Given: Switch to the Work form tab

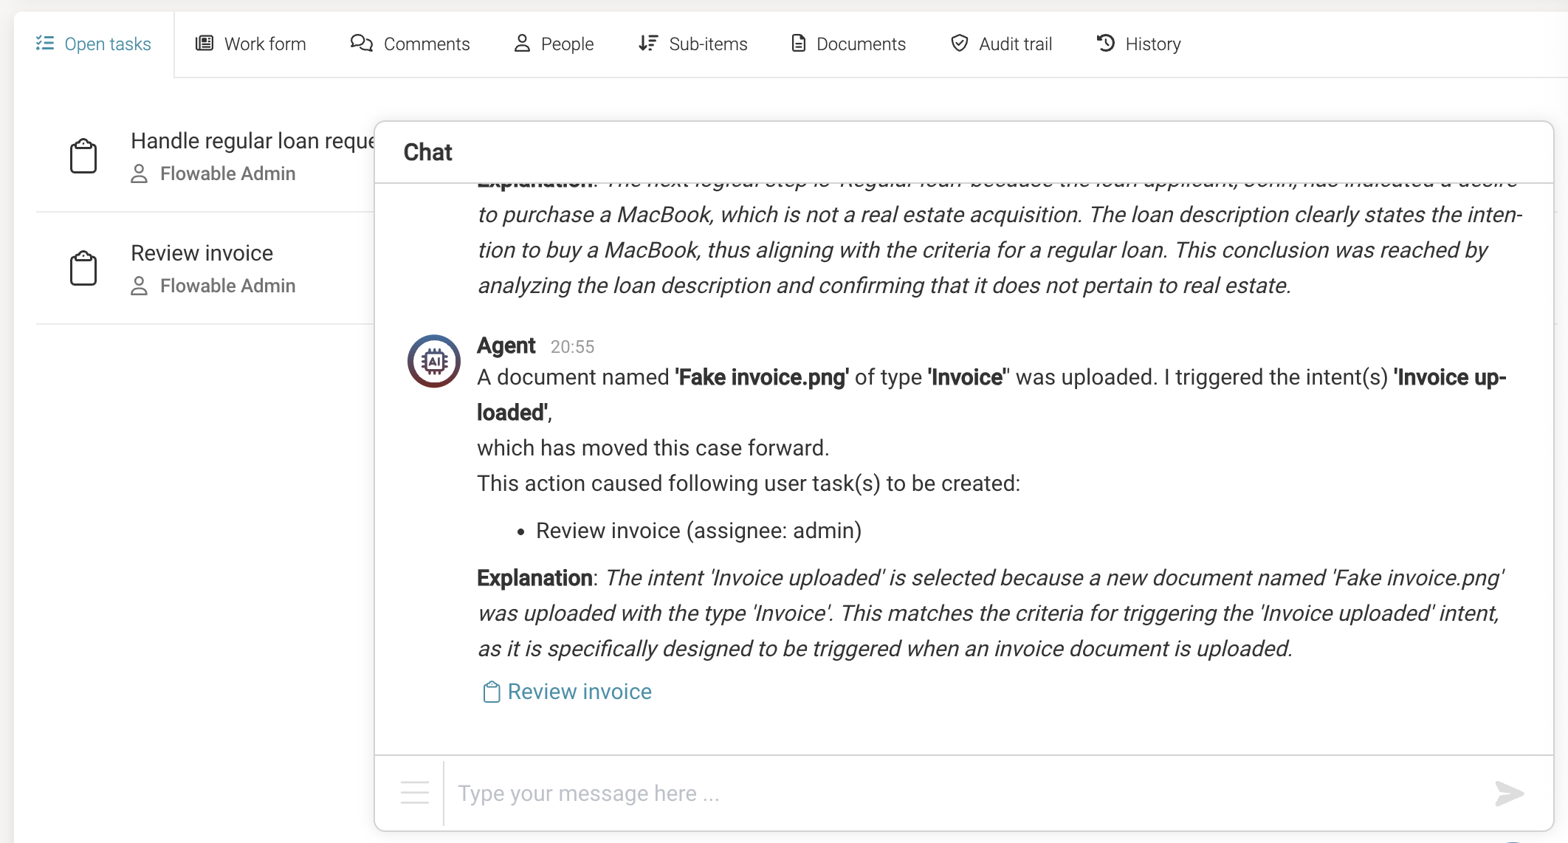Looking at the screenshot, I should [x=251, y=44].
